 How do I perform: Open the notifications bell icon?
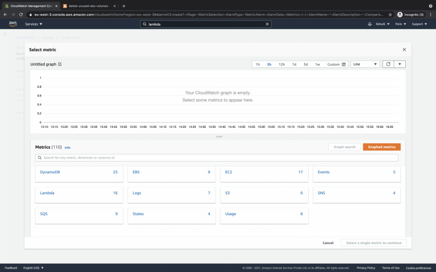pyautogui.click(x=370, y=24)
